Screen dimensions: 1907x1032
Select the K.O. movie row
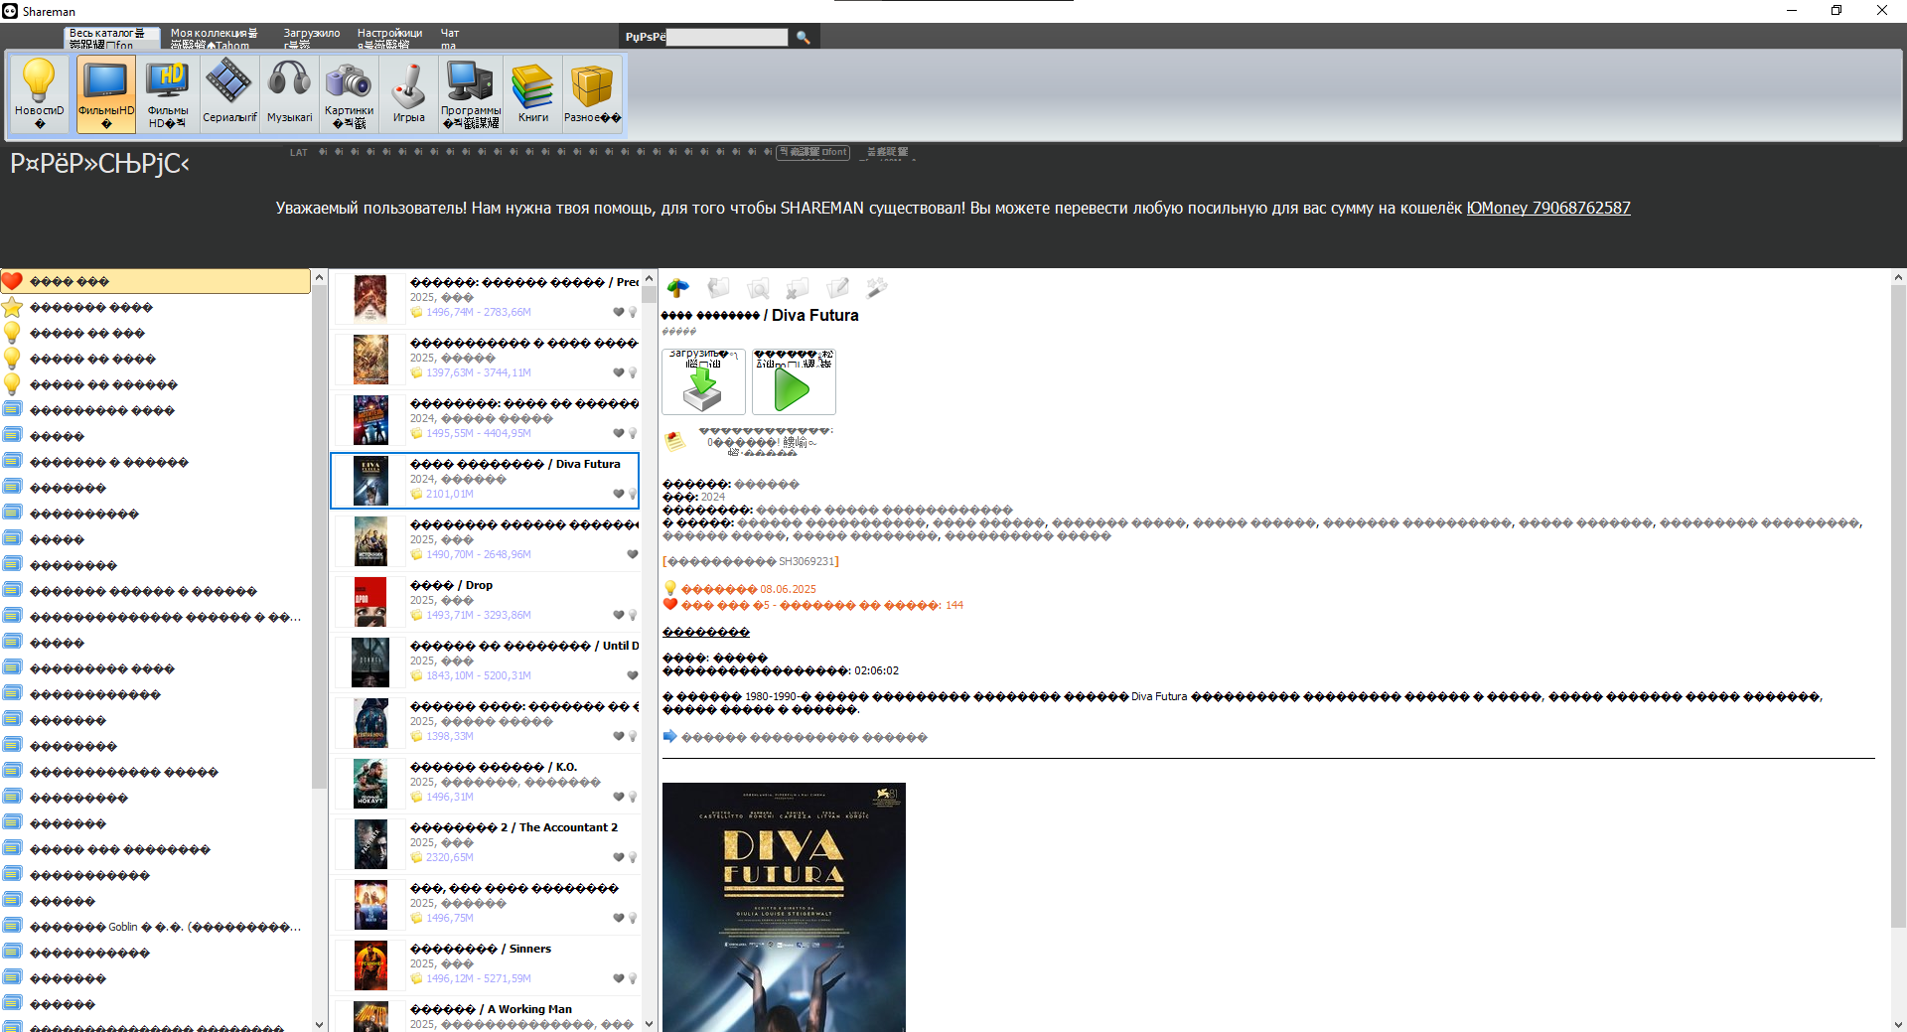click(x=485, y=783)
